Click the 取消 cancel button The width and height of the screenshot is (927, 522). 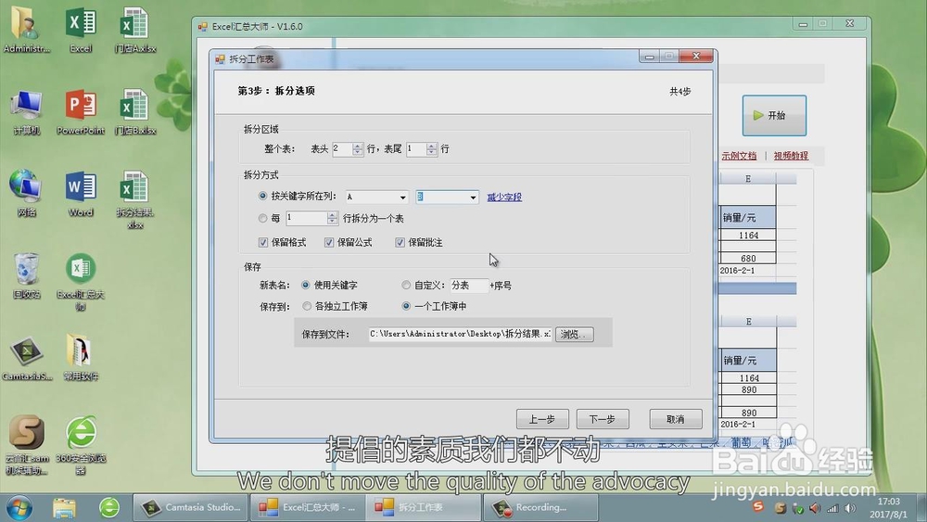675,419
